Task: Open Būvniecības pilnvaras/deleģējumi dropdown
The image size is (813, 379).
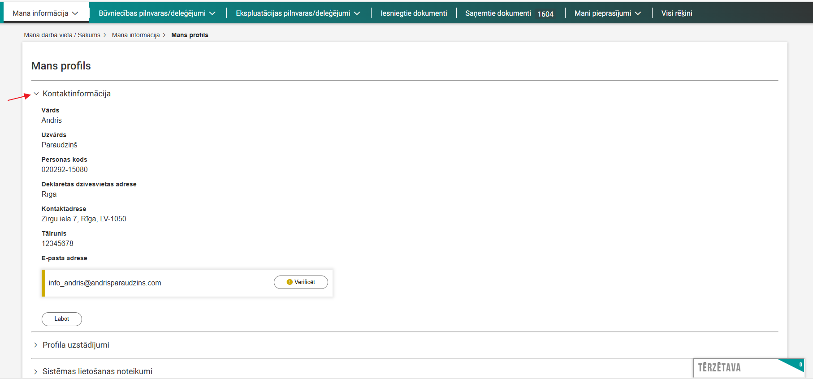Action: (157, 13)
